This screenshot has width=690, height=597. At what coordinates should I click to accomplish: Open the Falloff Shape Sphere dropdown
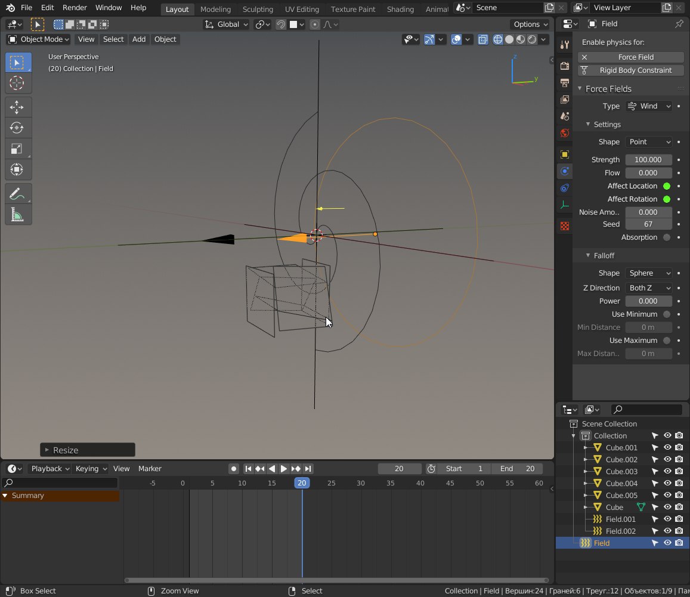pyautogui.click(x=649, y=273)
